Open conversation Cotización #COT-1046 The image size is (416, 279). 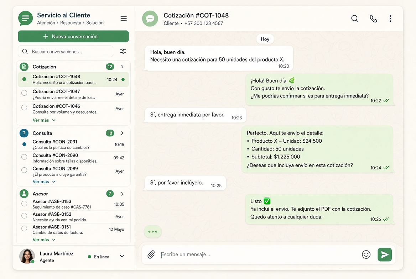[73, 109]
